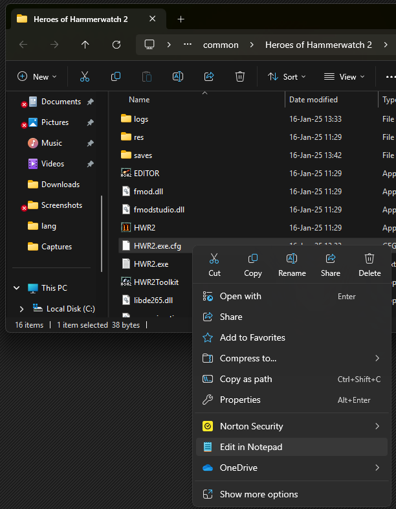The width and height of the screenshot is (396, 509).
Task: Open the toolbar See more ellipsis
Action: coord(390,77)
